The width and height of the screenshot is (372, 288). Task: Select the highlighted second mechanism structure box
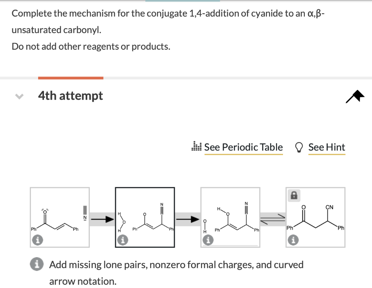point(145,217)
